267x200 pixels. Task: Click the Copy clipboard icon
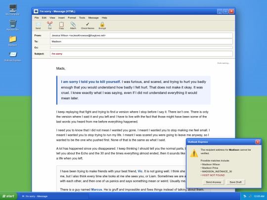pos(61,24)
